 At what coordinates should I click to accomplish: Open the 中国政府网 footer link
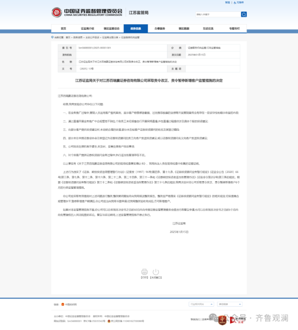pos(71,304)
